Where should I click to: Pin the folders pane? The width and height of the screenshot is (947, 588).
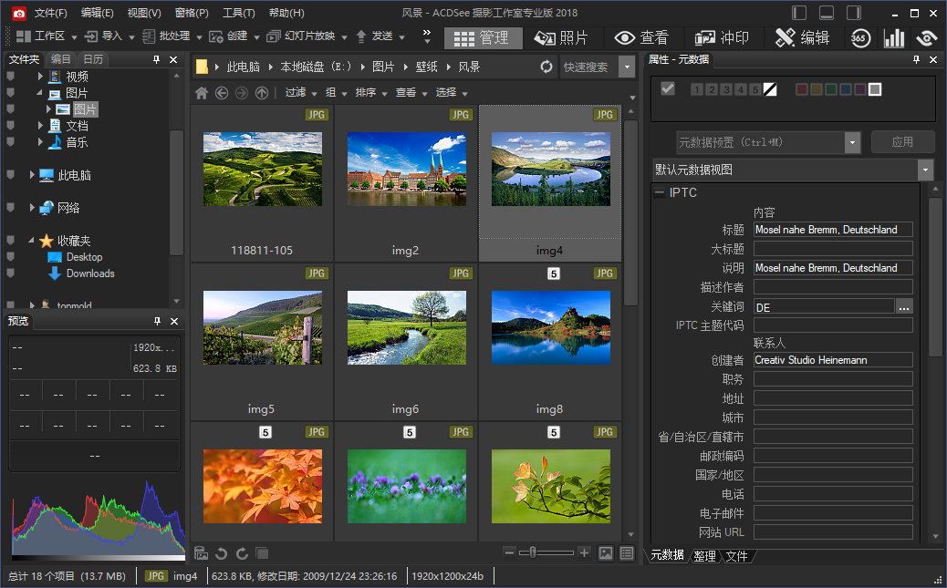(156, 59)
